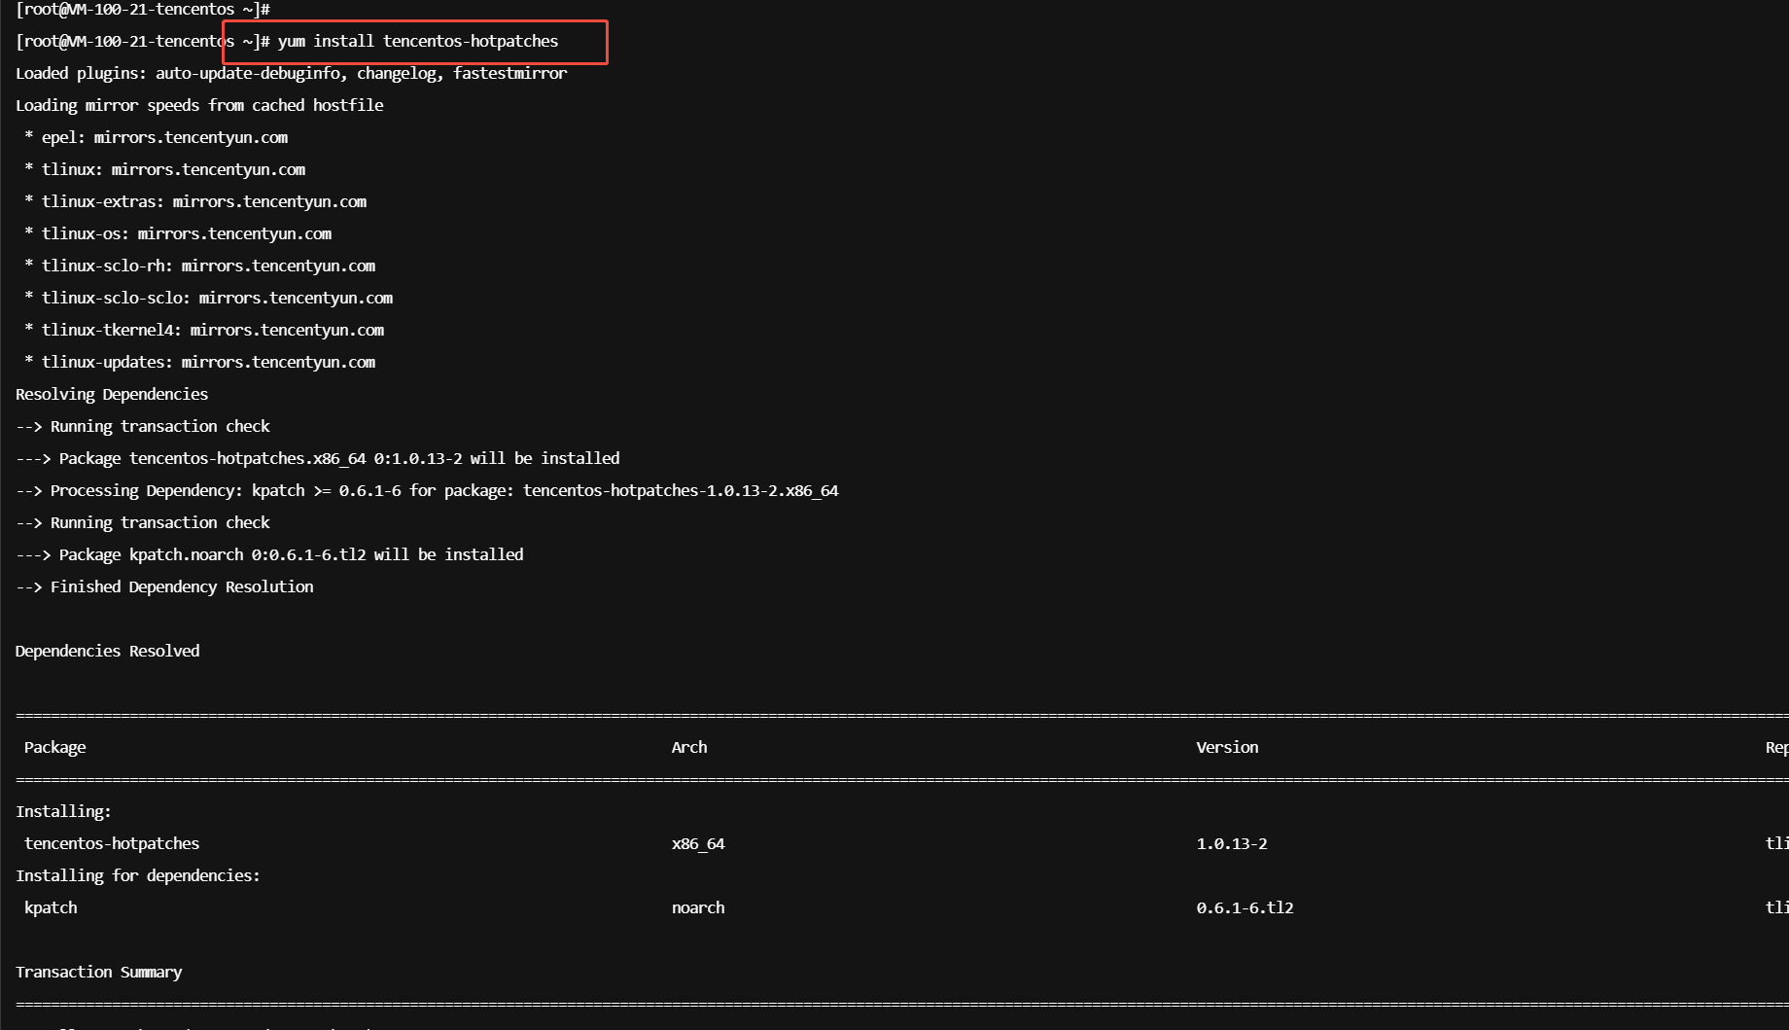Select the 'Resolving Dependencies' line
This screenshot has width=1789, height=1030.
click(112, 394)
